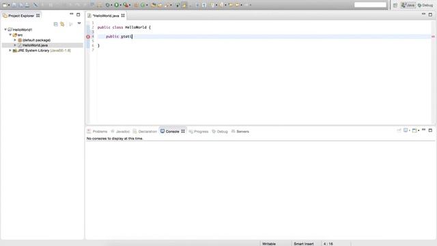Open the Declaration tab
The width and height of the screenshot is (437, 246).
pyautogui.click(x=145, y=131)
